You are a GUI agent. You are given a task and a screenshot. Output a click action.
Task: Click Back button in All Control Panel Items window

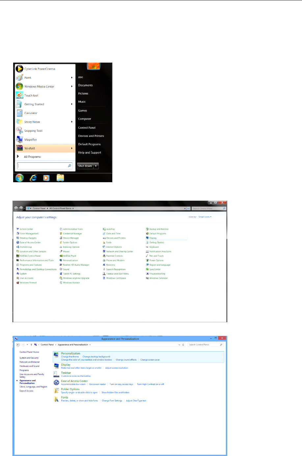pyautogui.click(x=16, y=208)
